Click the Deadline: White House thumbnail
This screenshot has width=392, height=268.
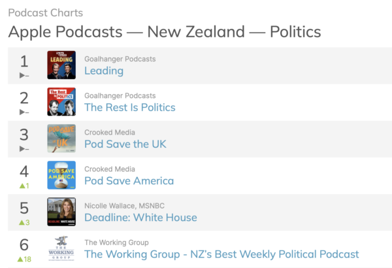coord(61,212)
